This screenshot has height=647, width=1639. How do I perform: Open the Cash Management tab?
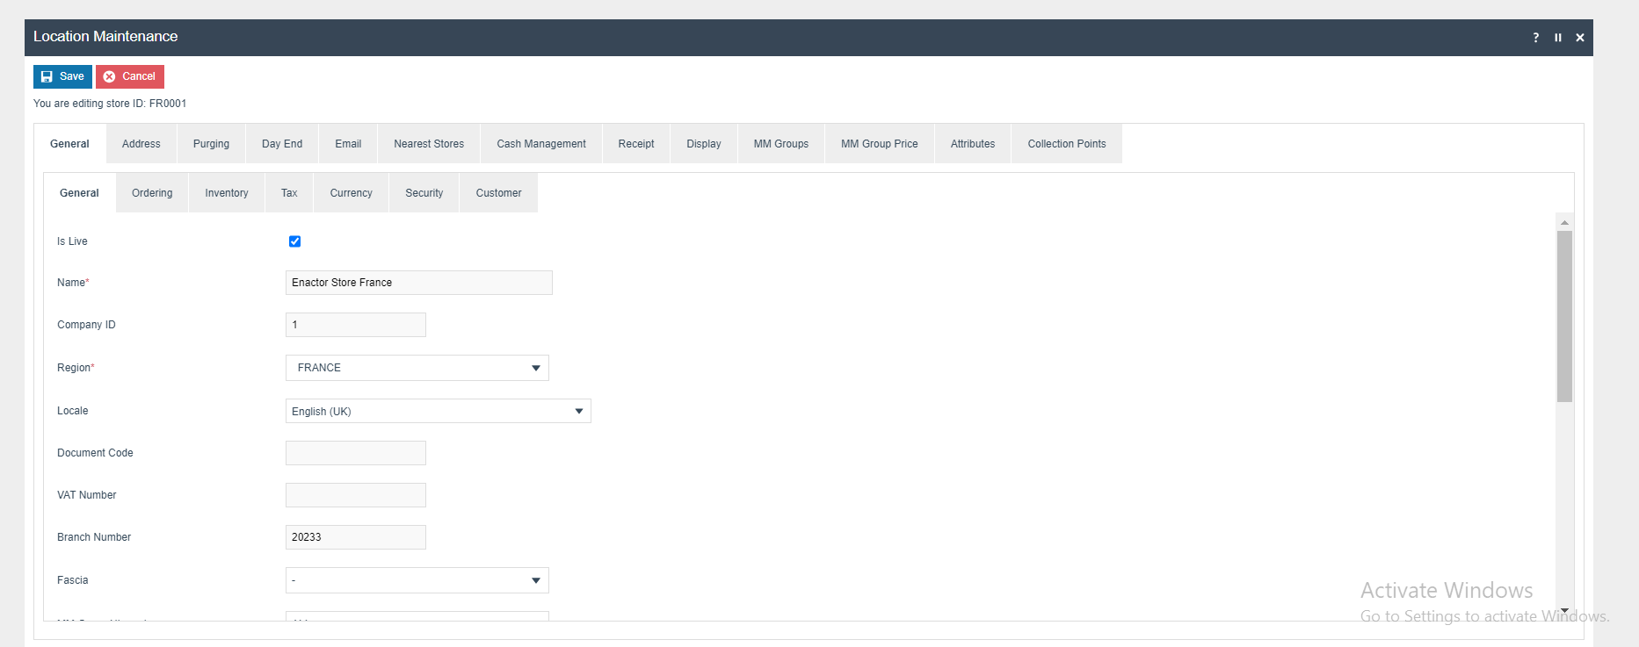[x=540, y=144]
